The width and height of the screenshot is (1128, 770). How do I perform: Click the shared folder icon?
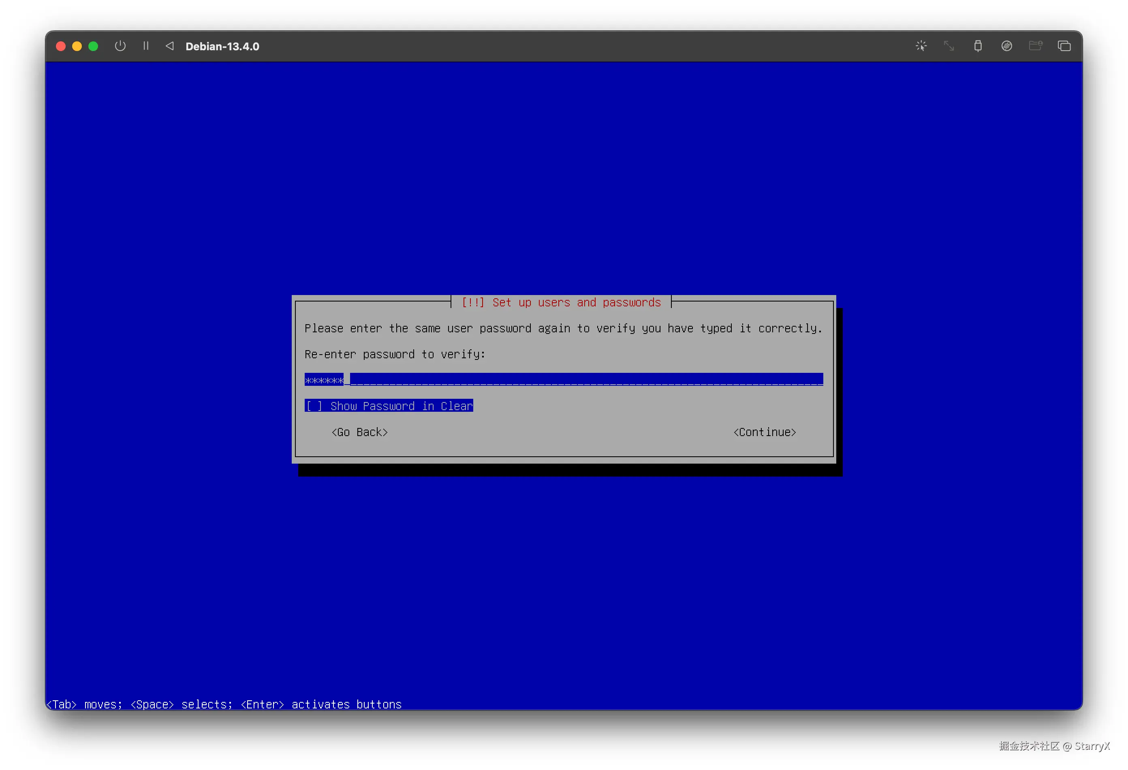tap(1035, 46)
